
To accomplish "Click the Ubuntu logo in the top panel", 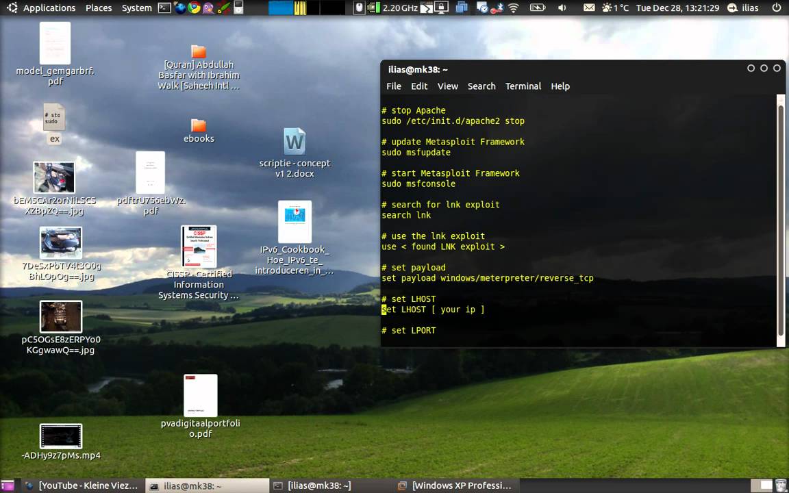I will [11, 8].
